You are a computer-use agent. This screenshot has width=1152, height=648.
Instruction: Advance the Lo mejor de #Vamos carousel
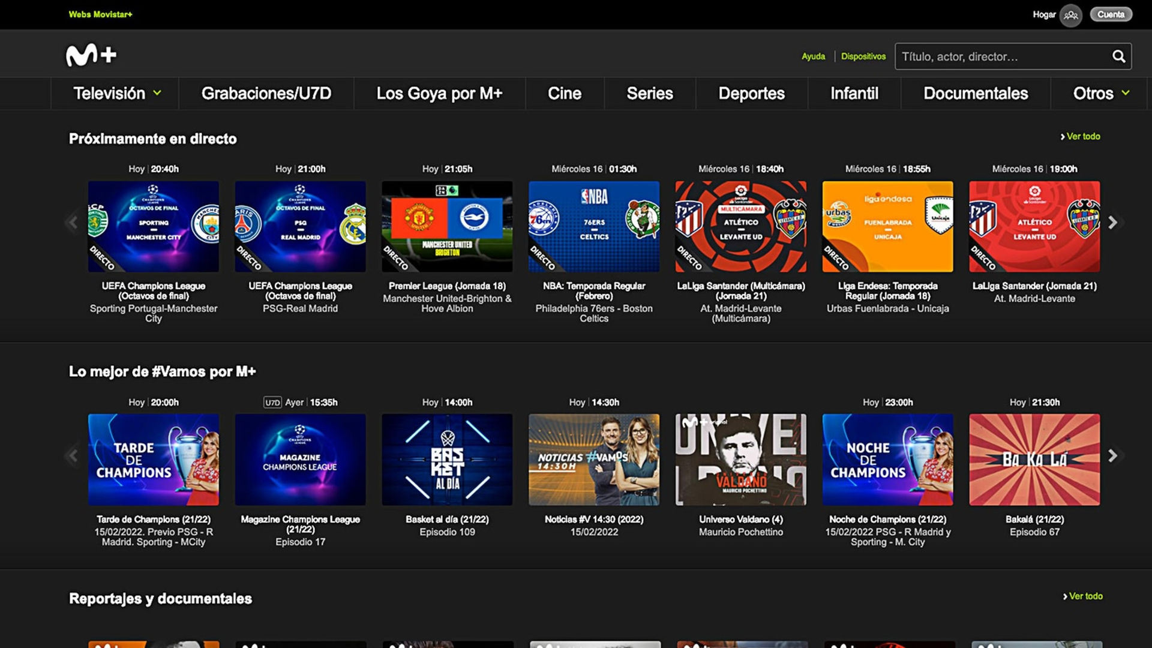click(1113, 456)
